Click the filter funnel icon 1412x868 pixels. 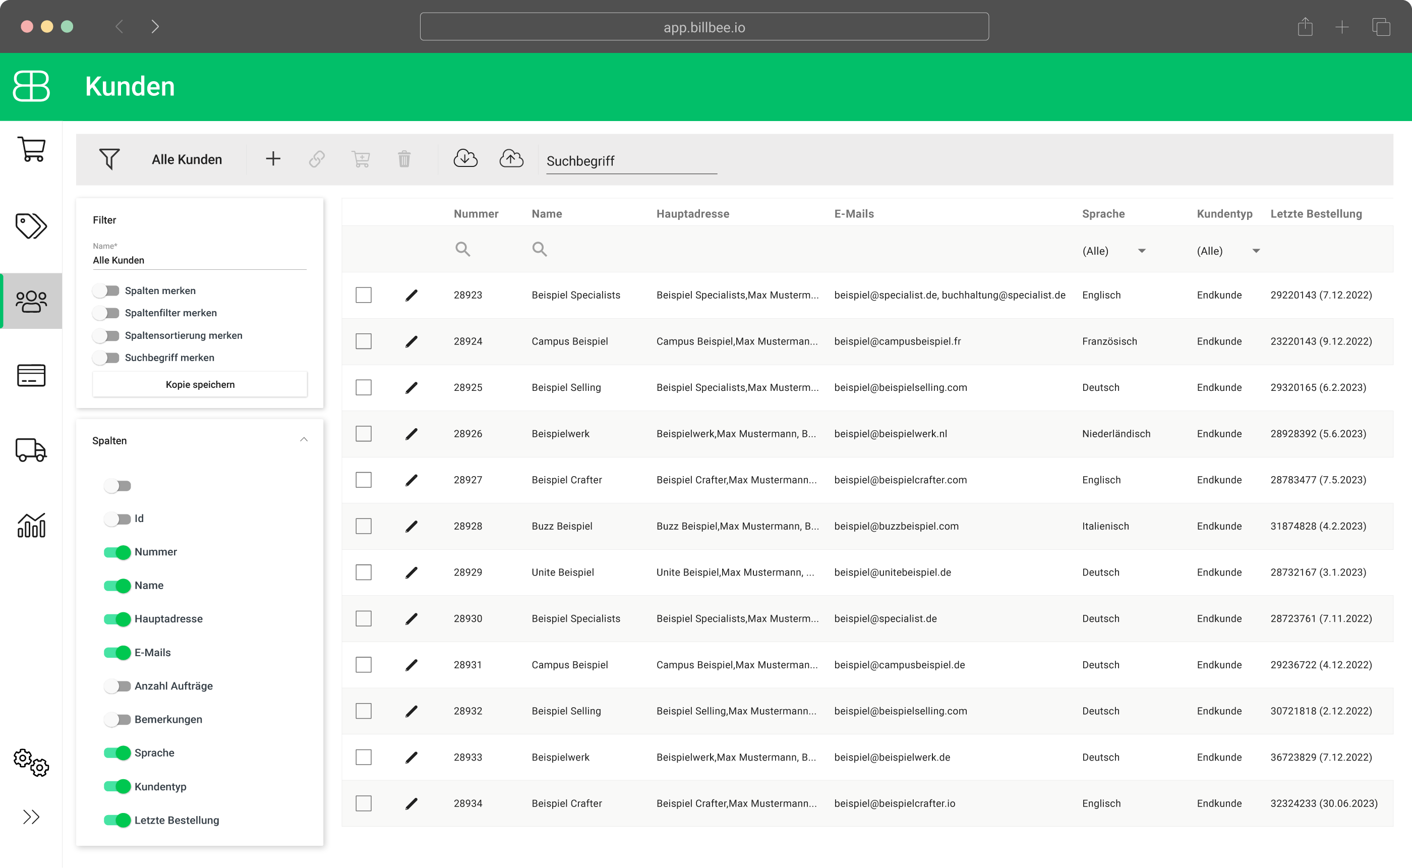tap(109, 159)
